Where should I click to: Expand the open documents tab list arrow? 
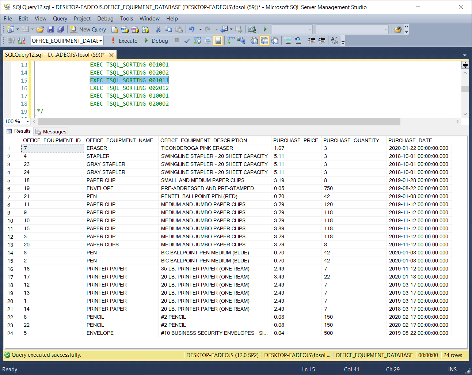click(464, 55)
